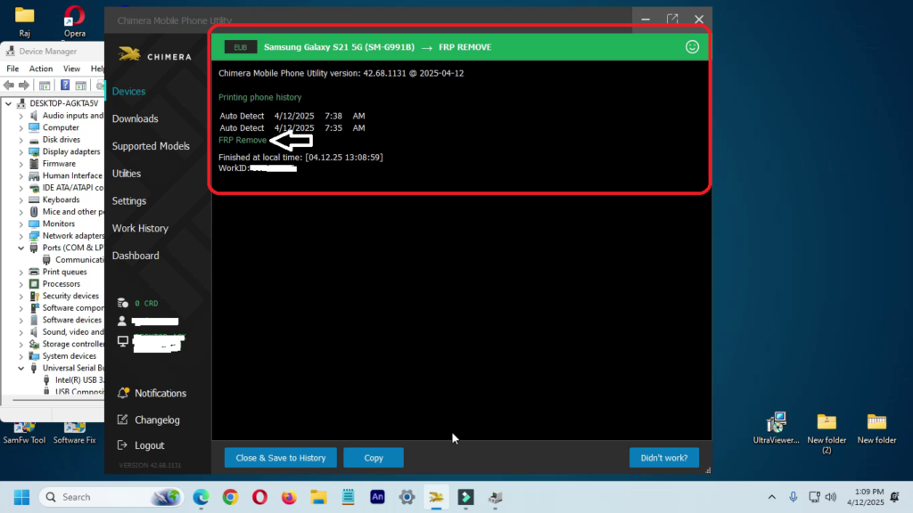Click the credits coin icon beside 0 CRD
This screenshot has height=513, width=913.
(x=122, y=303)
